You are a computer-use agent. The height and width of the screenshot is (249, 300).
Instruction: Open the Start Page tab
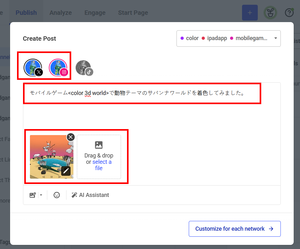tap(133, 13)
